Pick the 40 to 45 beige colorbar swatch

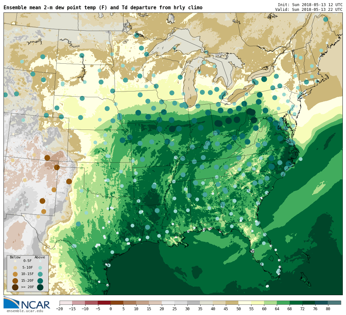219,303
